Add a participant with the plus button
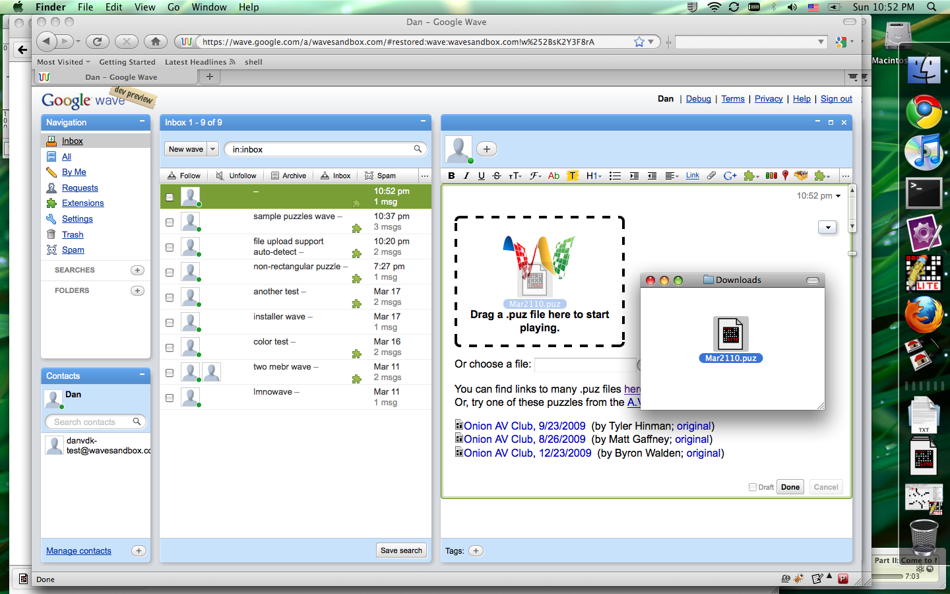This screenshot has width=950, height=594. click(487, 149)
